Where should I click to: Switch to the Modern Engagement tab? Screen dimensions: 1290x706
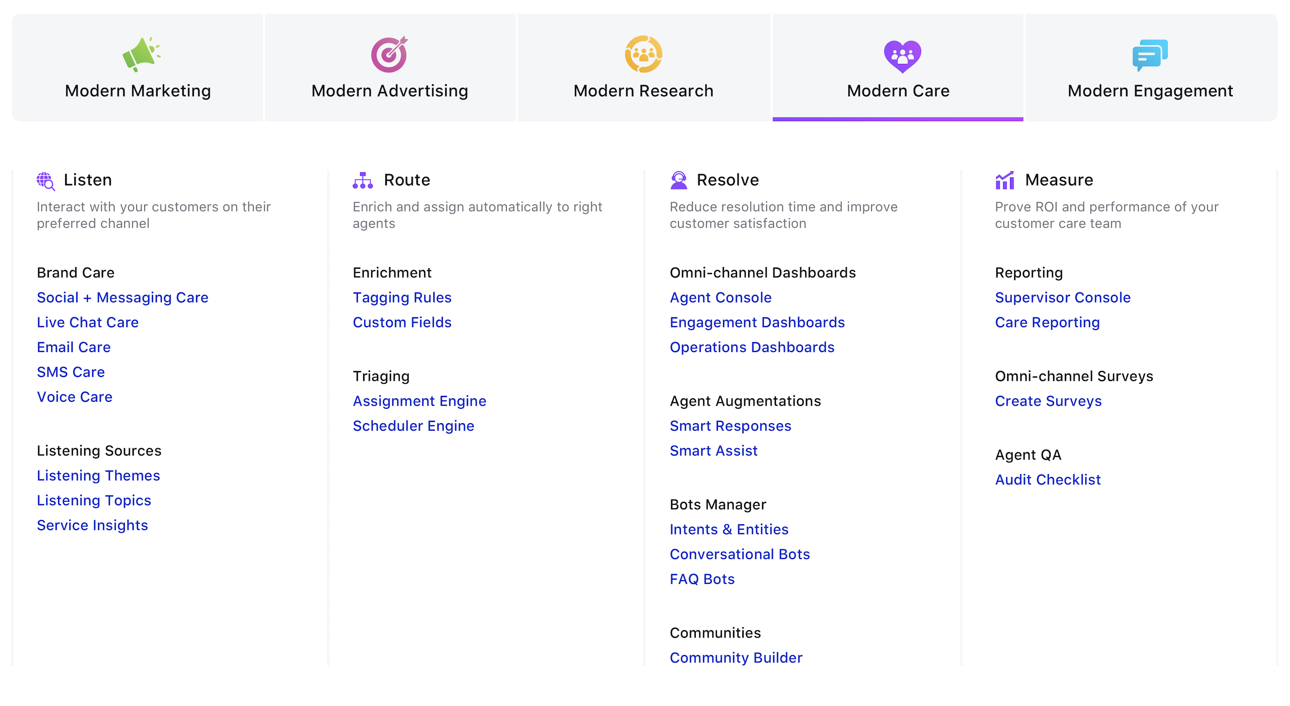(x=1150, y=90)
